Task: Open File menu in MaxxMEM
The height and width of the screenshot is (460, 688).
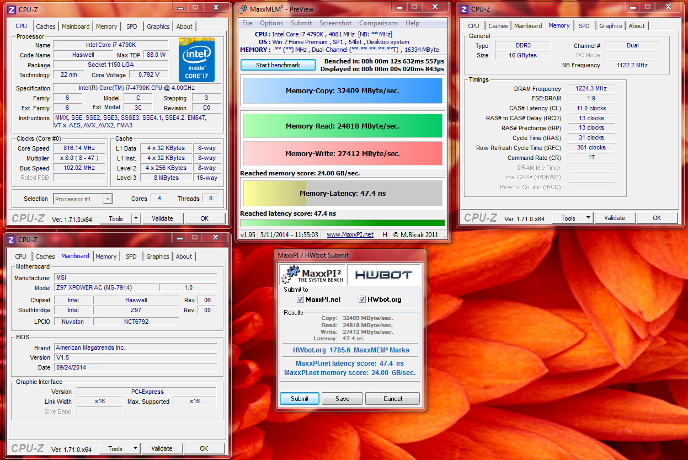Action: 247,23
